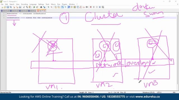Switch to the new 3 tab
This screenshot has width=179, height=100.
pos(23,11)
